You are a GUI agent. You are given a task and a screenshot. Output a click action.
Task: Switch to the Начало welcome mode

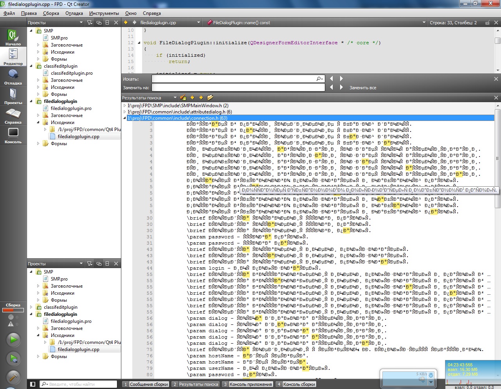tap(13, 37)
